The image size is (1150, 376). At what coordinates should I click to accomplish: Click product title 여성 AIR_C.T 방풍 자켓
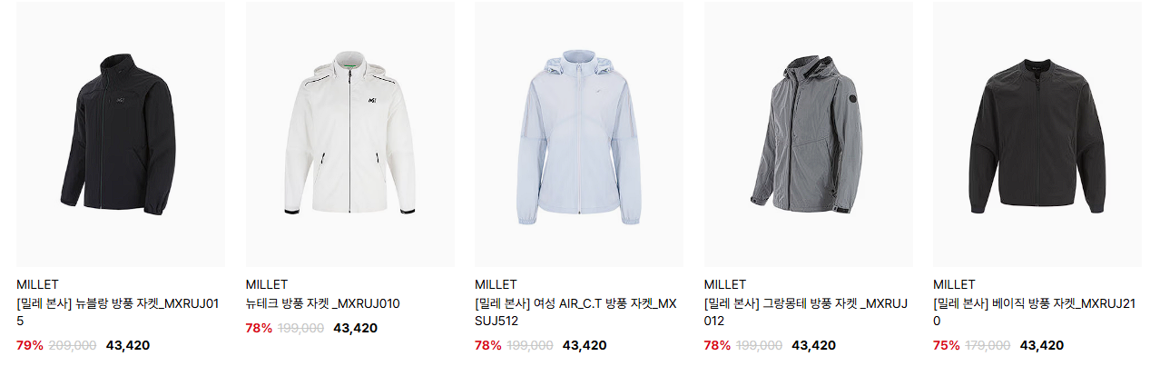point(575,312)
